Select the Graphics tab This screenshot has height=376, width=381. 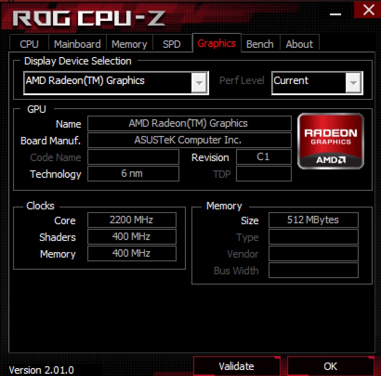[217, 43]
